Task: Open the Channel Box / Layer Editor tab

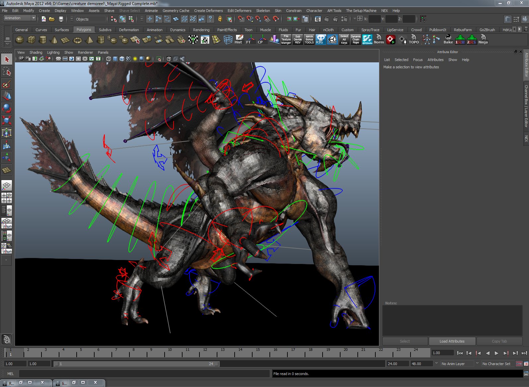Action: [x=526, y=106]
